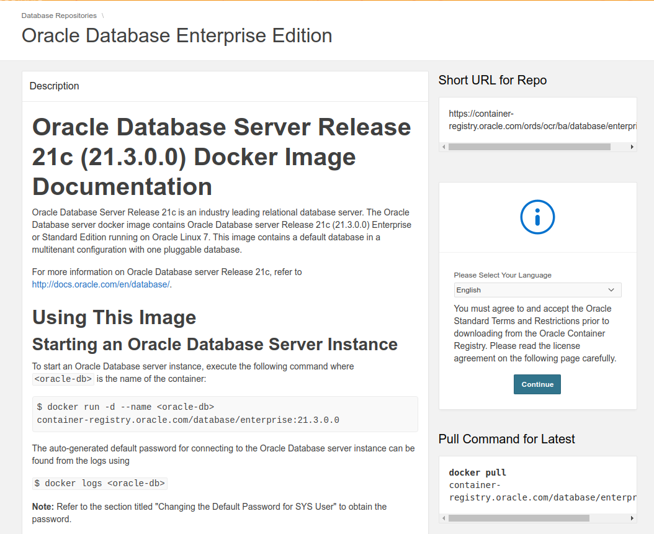
Task: Click the container-registry short URL text
Action: click(542, 120)
